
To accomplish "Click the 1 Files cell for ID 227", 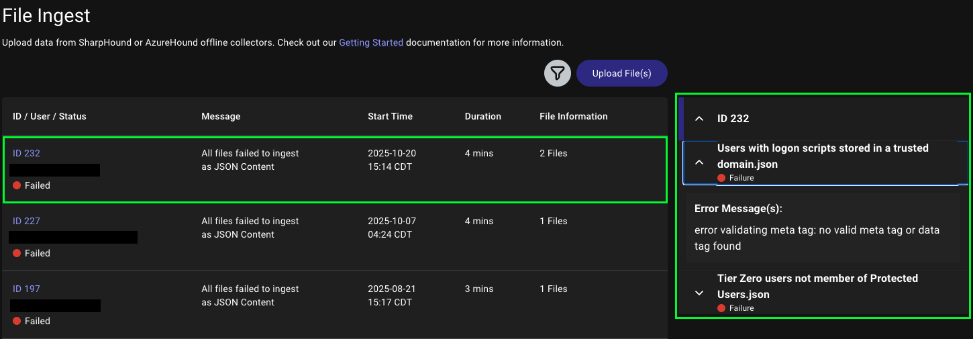I will [x=554, y=221].
